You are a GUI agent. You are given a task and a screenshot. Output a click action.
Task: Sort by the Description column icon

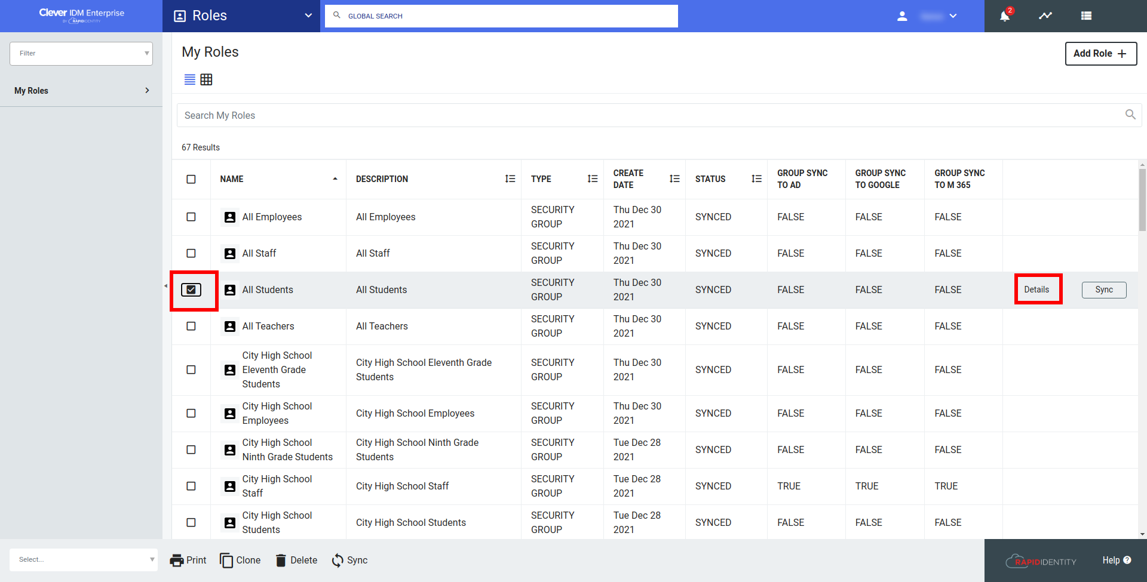point(510,178)
